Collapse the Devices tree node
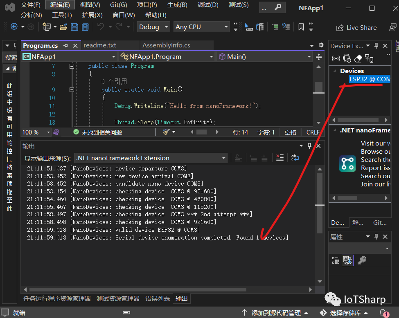 tap(335, 71)
